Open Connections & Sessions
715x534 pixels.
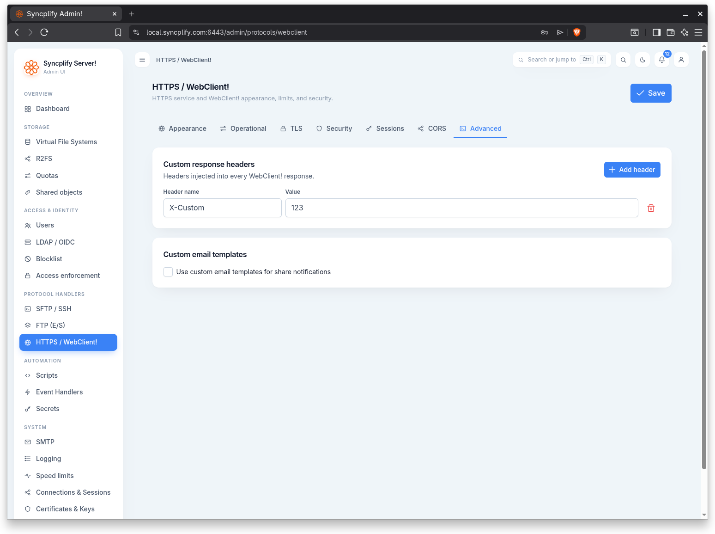(68, 492)
